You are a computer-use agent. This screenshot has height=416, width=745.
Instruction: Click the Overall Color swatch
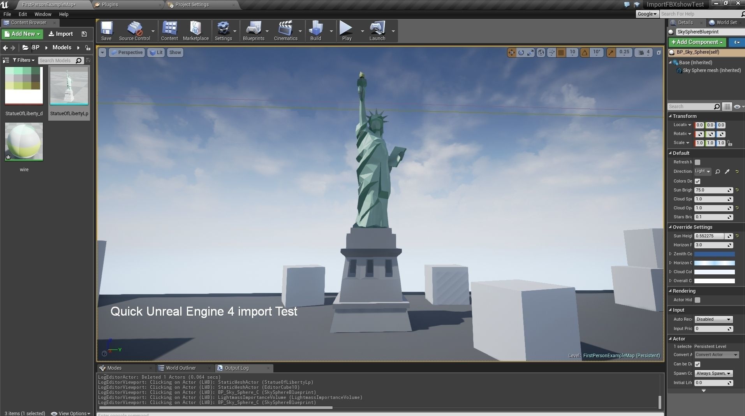pos(714,281)
